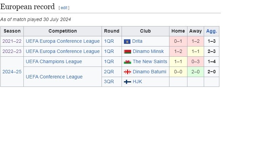Click the Kosovo flag beside Drita

[x=127, y=41]
